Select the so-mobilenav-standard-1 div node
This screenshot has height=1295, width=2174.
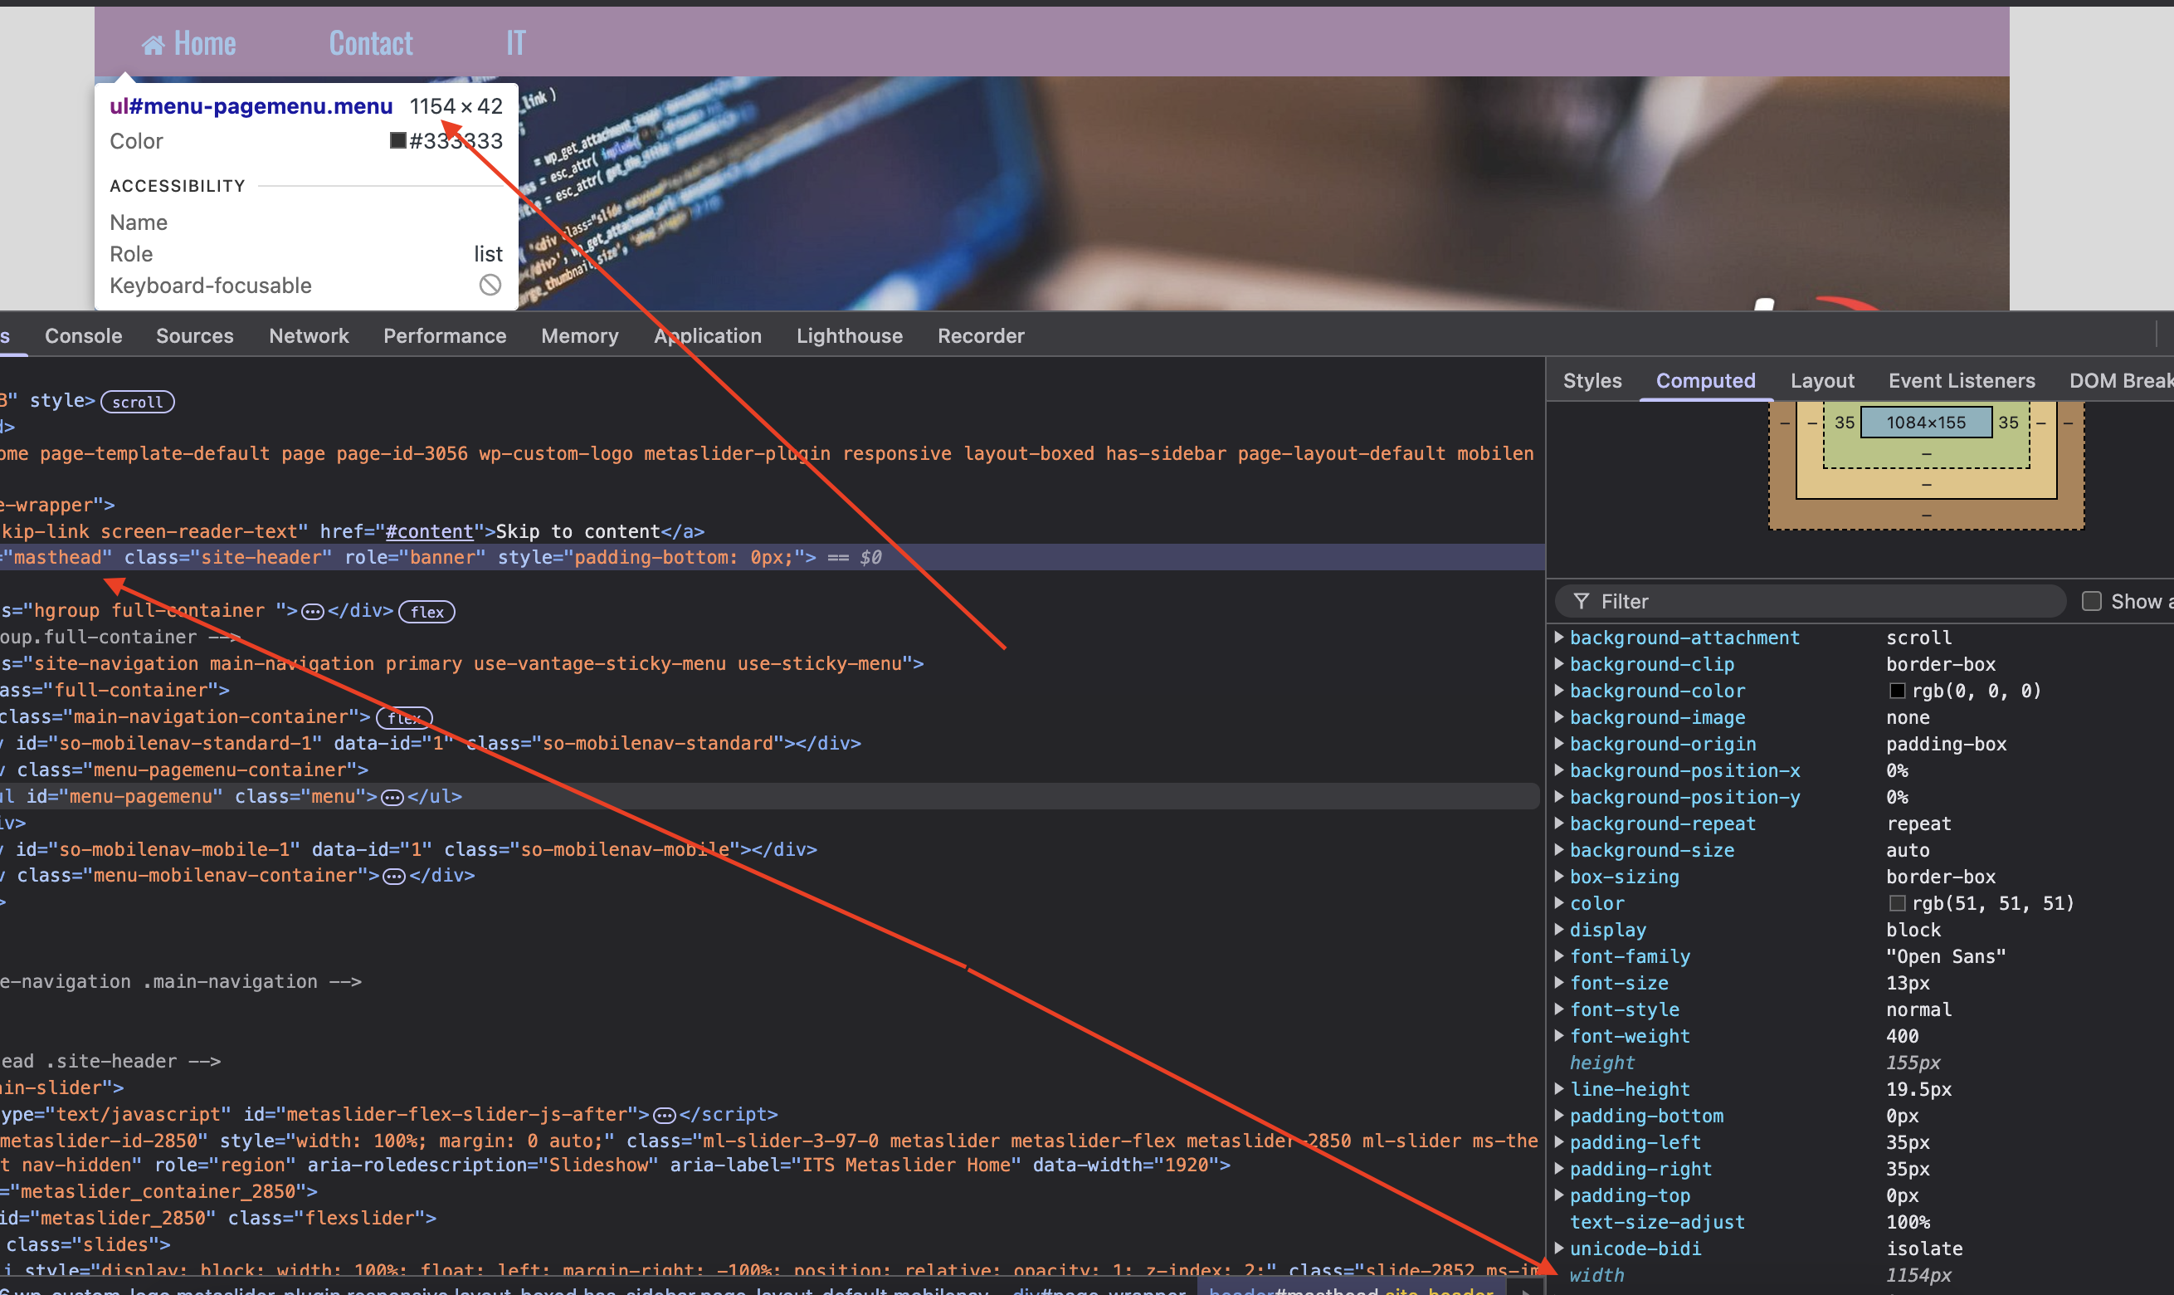pos(431,744)
